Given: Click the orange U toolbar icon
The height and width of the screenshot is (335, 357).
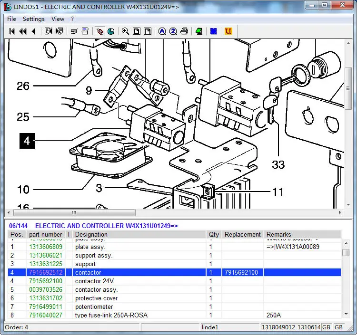Looking at the screenshot, I should pos(228,31).
